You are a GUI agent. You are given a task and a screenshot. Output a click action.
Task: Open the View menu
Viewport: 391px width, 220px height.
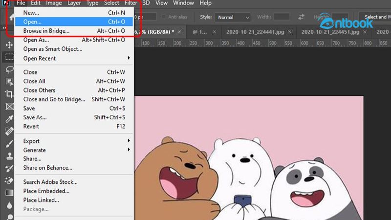coord(161,3)
